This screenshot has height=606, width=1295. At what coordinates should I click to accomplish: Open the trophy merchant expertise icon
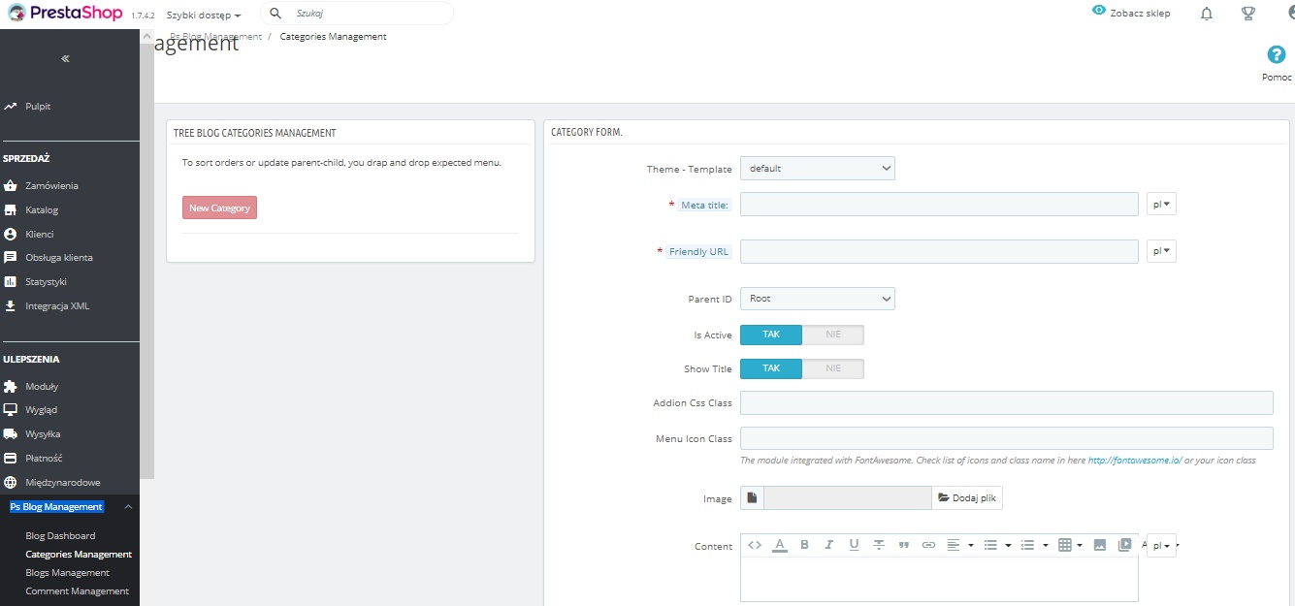click(1248, 14)
